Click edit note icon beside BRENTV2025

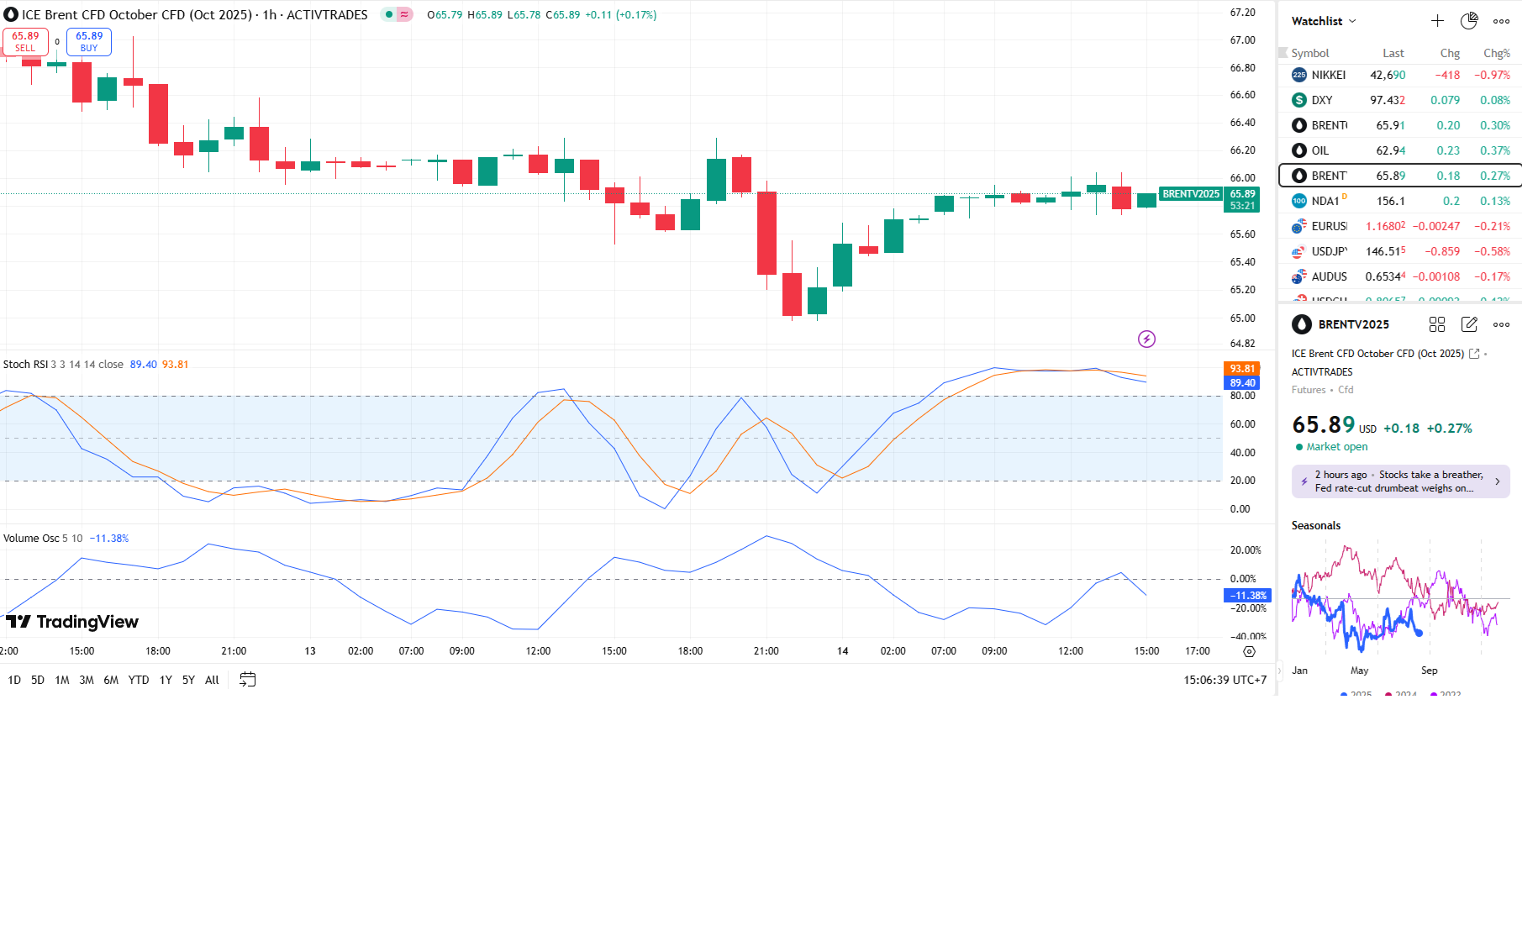click(1469, 324)
